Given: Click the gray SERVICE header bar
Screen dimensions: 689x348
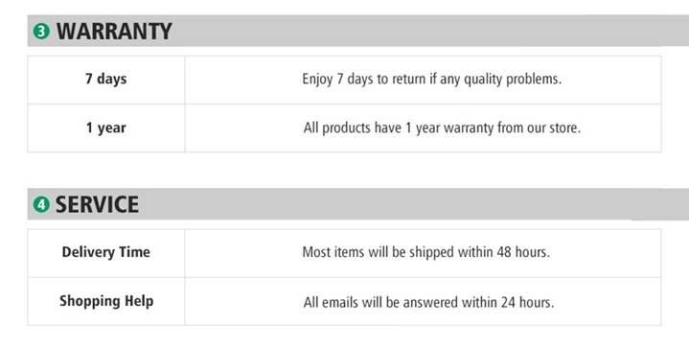Looking at the screenshot, I should pos(358,204).
